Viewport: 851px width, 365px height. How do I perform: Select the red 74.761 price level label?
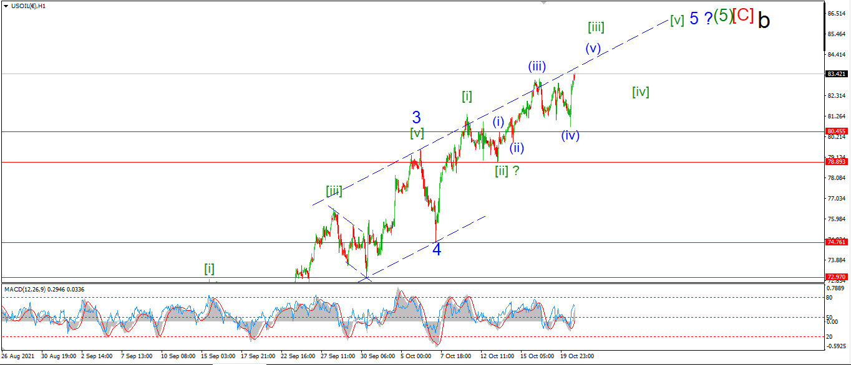[x=837, y=242]
